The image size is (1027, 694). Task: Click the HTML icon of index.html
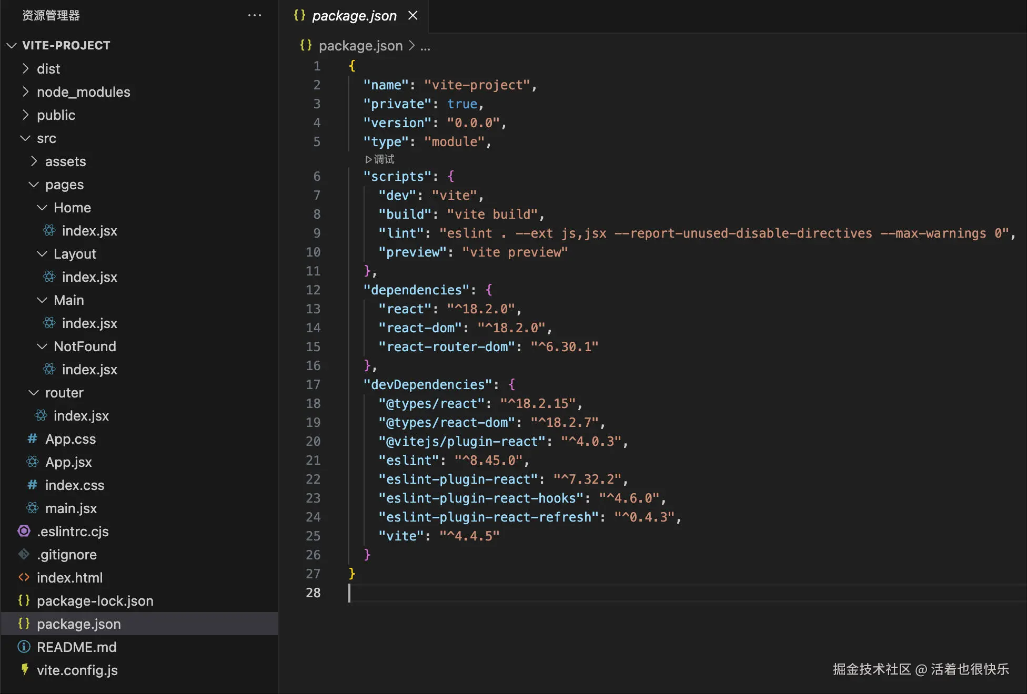pos(24,577)
